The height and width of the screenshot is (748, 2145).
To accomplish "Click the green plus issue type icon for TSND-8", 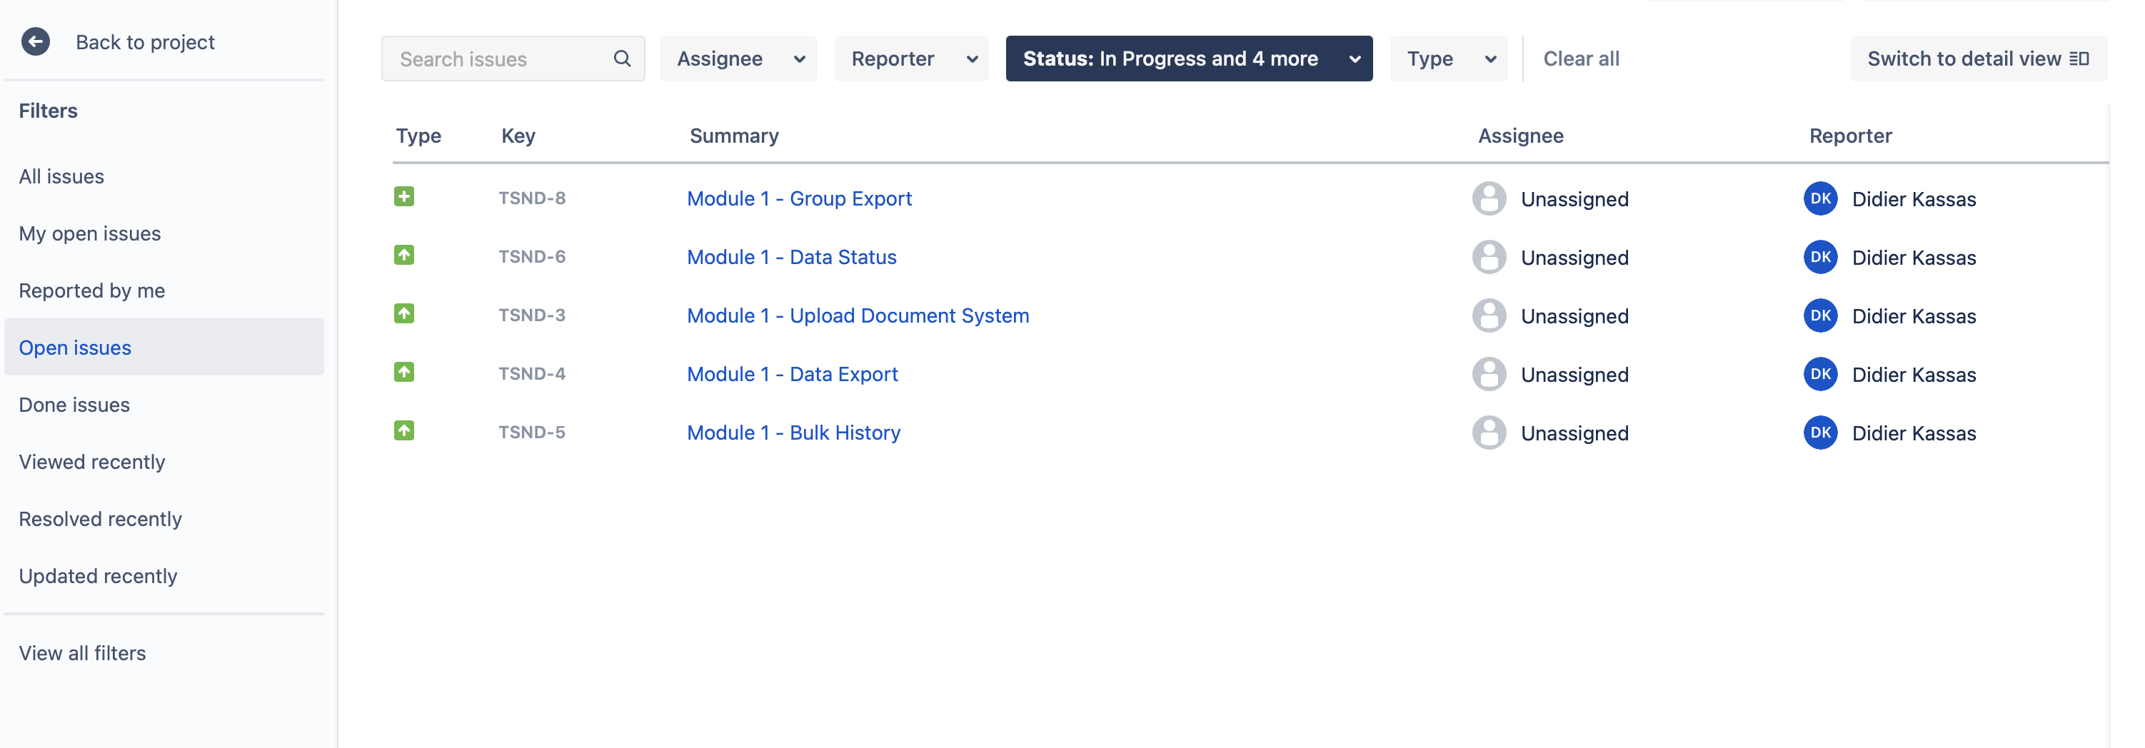I will tap(405, 197).
